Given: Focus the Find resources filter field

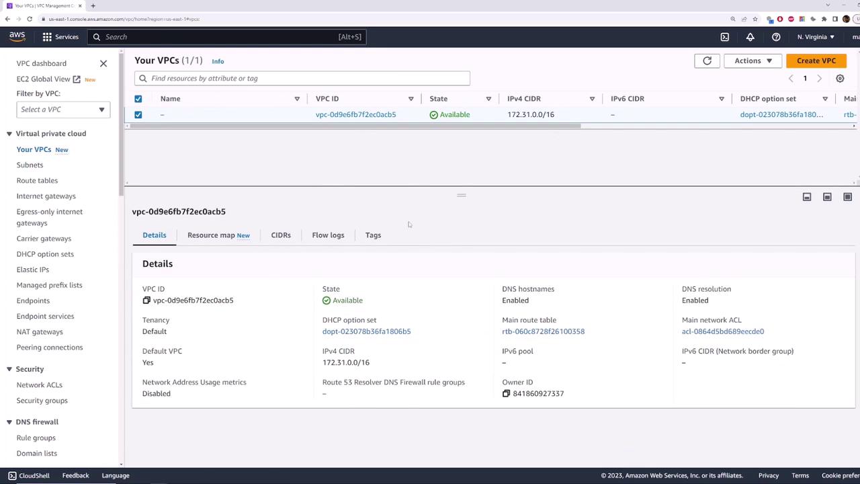Looking at the screenshot, I should click(302, 79).
